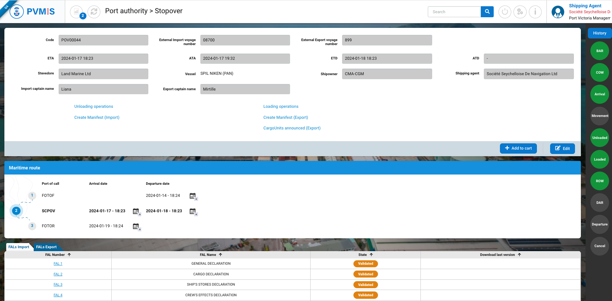Screen dimensions: 612x301
Task: Click the cart documents icon with badge
Action: pyautogui.click(x=77, y=12)
